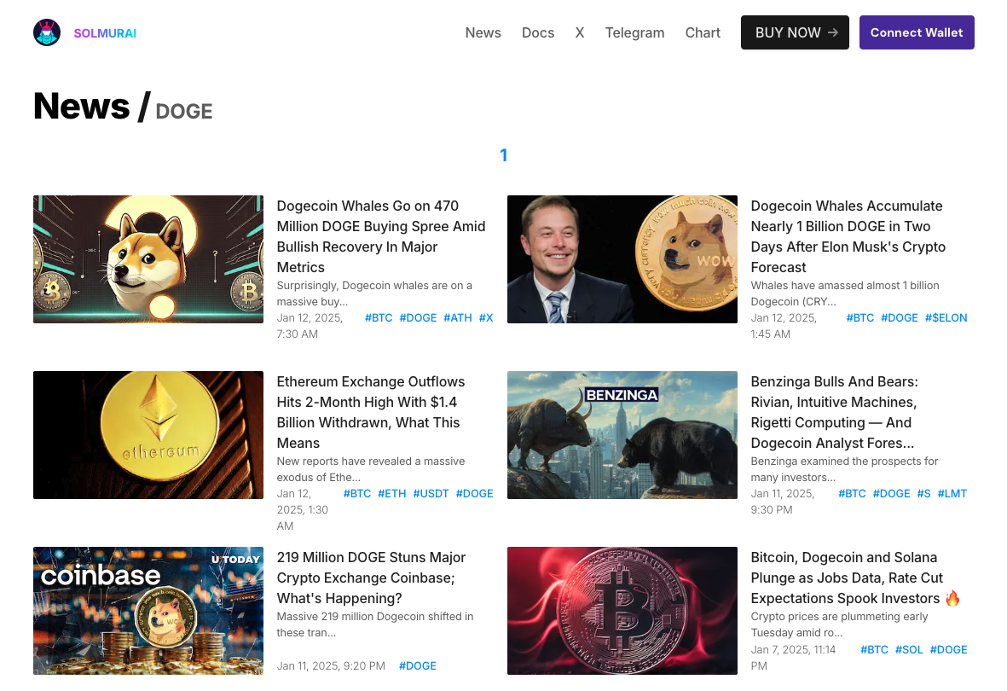Open the red Bitcoin coin thumbnail

[x=622, y=611]
